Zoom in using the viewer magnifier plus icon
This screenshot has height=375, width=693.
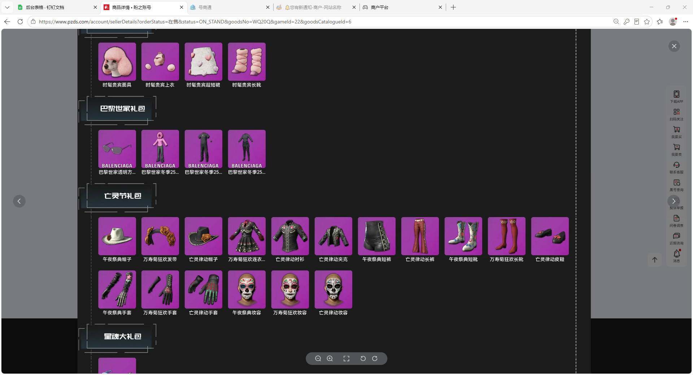(330, 358)
